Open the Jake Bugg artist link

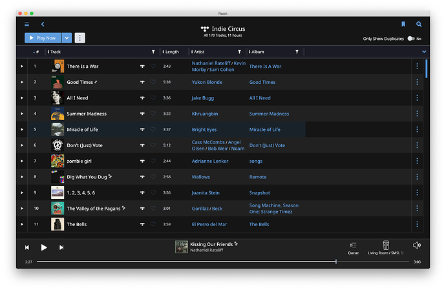click(203, 98)
